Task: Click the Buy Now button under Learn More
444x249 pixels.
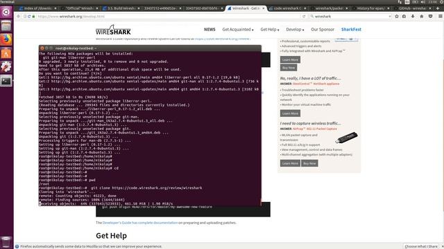Action: tap(289, 68)
